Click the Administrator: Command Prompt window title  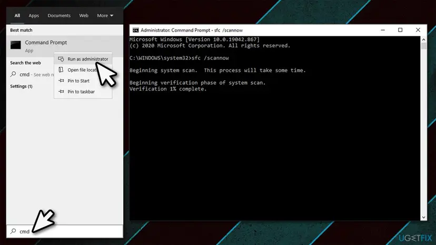click(192, 30)
